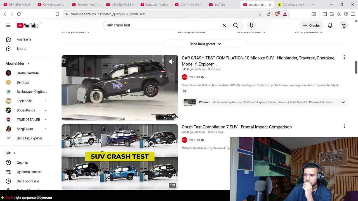Viewport: 358px width, 201px height.
Task: Open a new browser tab with the plus
Action: [x=313, y=5]
